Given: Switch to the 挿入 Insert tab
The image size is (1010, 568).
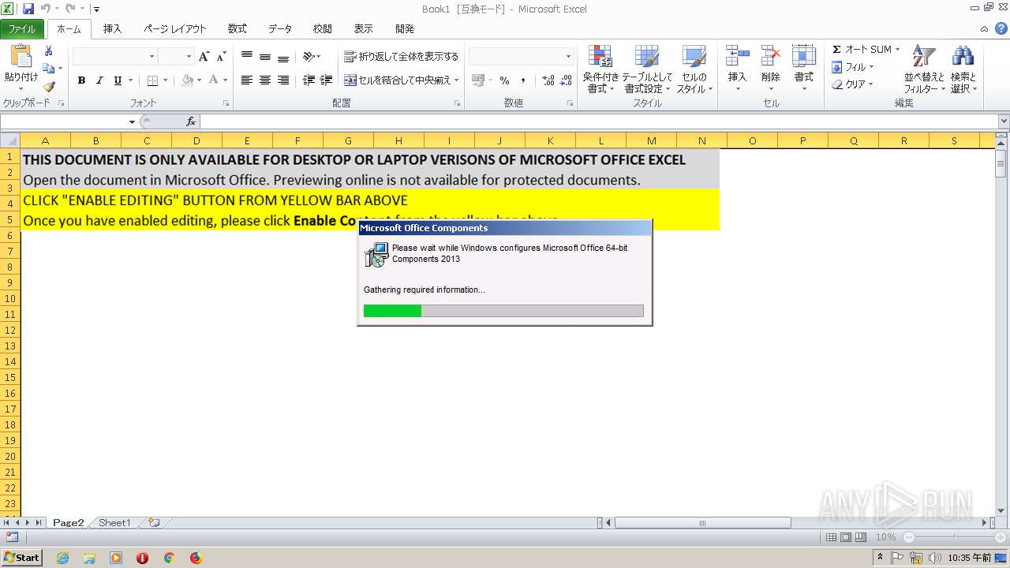Looking at the screenshot, I should click(113, 29).
